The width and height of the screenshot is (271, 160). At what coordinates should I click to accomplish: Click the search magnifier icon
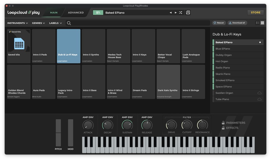coord(69,23)
